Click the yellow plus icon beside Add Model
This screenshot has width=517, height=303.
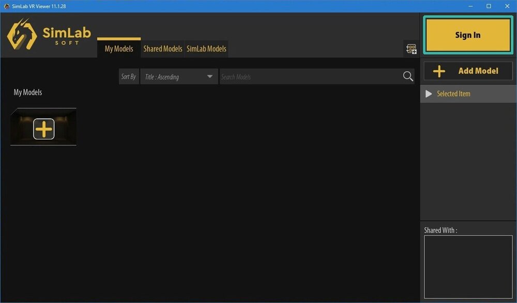(439, 71)
